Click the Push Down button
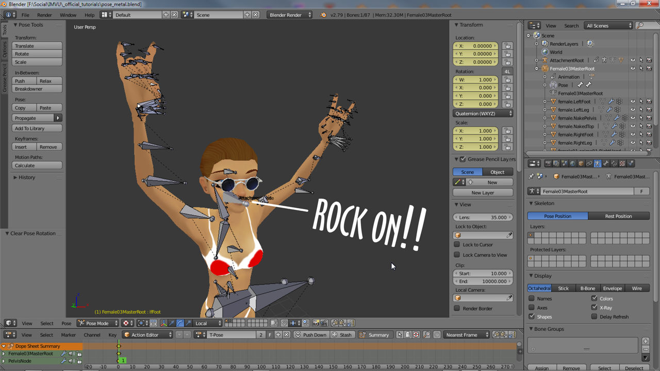 pos(311,335)
